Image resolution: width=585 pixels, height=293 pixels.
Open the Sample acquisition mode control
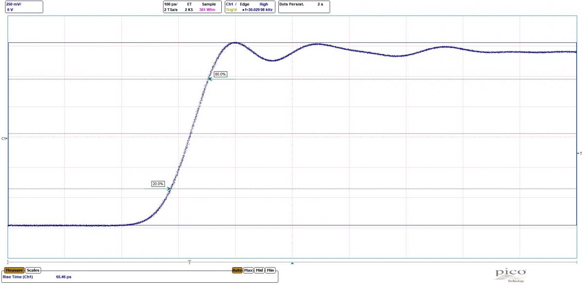click(x=209, y=4)
